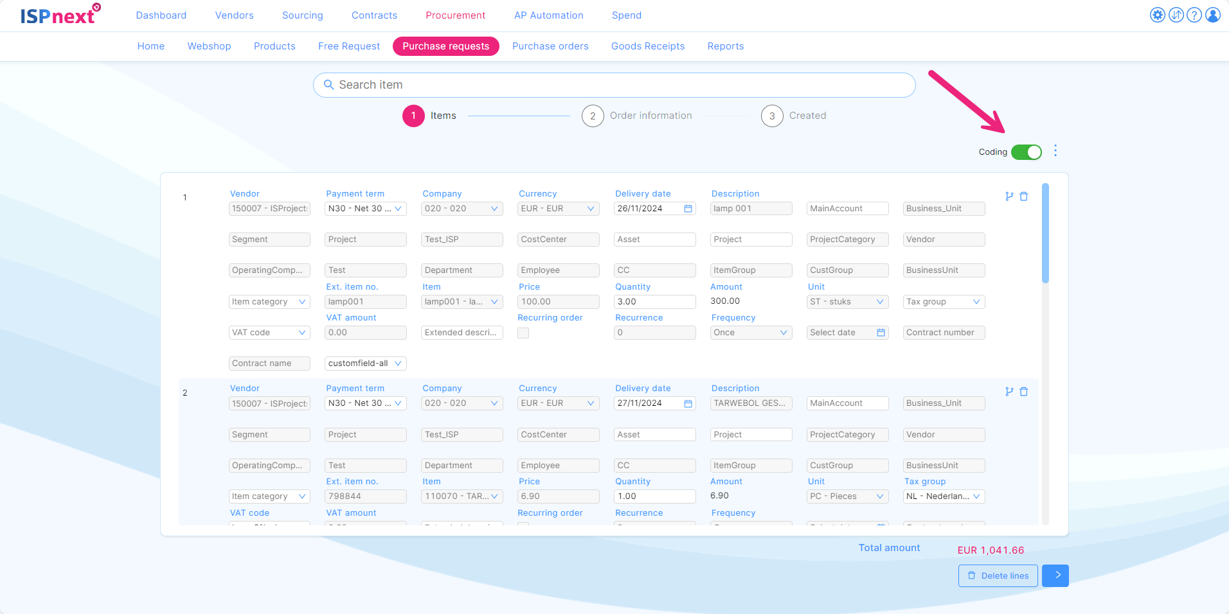Open the user profile icon
This screenshot has width=1229, height=614.
(1212, 15)
